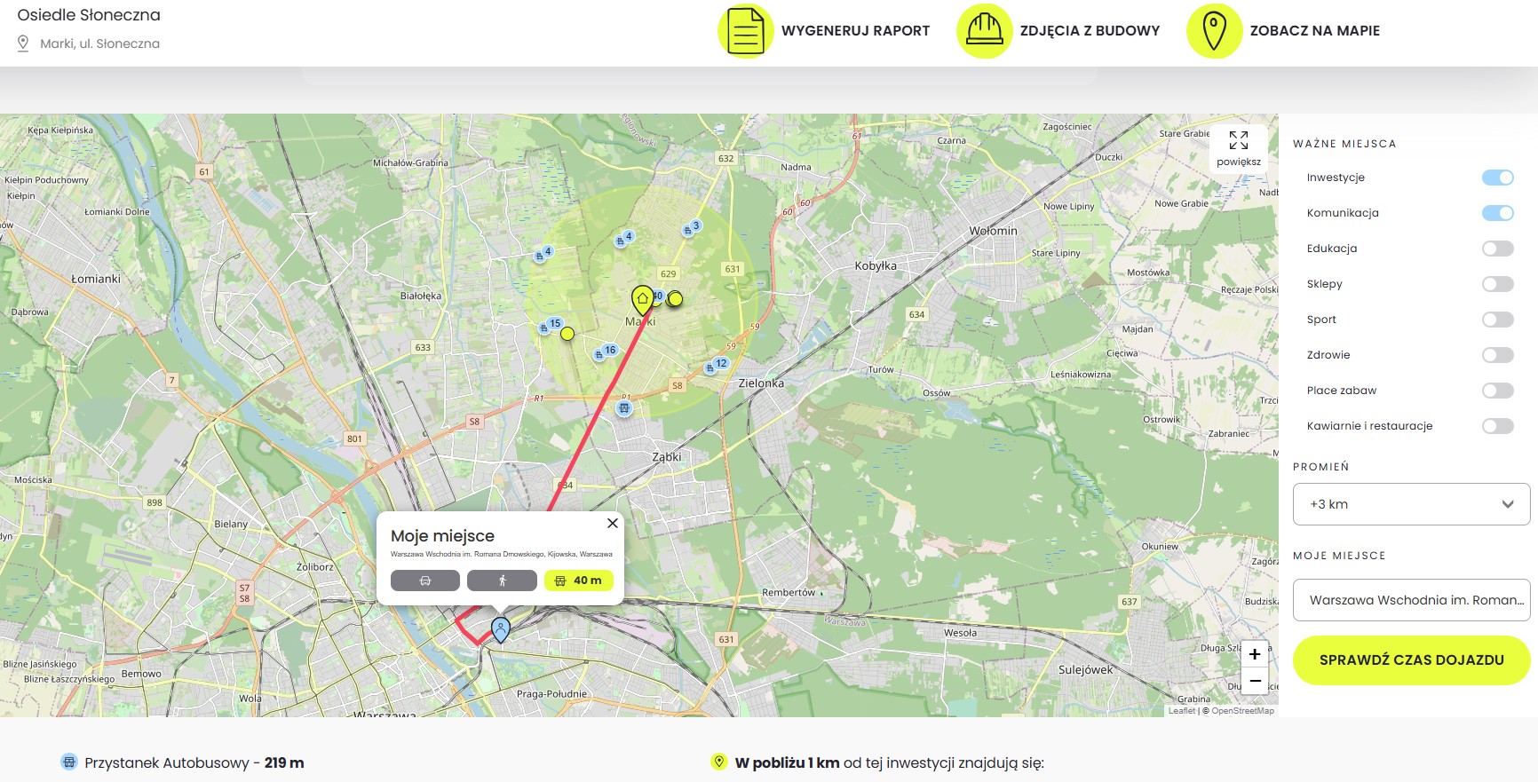Click the hard hat construction photos icon

(x=984, y=31)
